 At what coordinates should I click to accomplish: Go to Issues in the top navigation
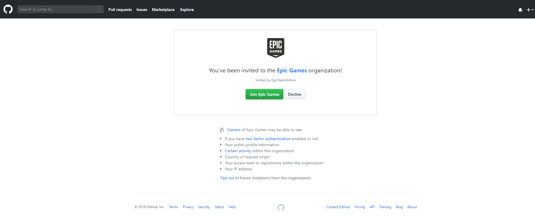(x=142, y=10)
